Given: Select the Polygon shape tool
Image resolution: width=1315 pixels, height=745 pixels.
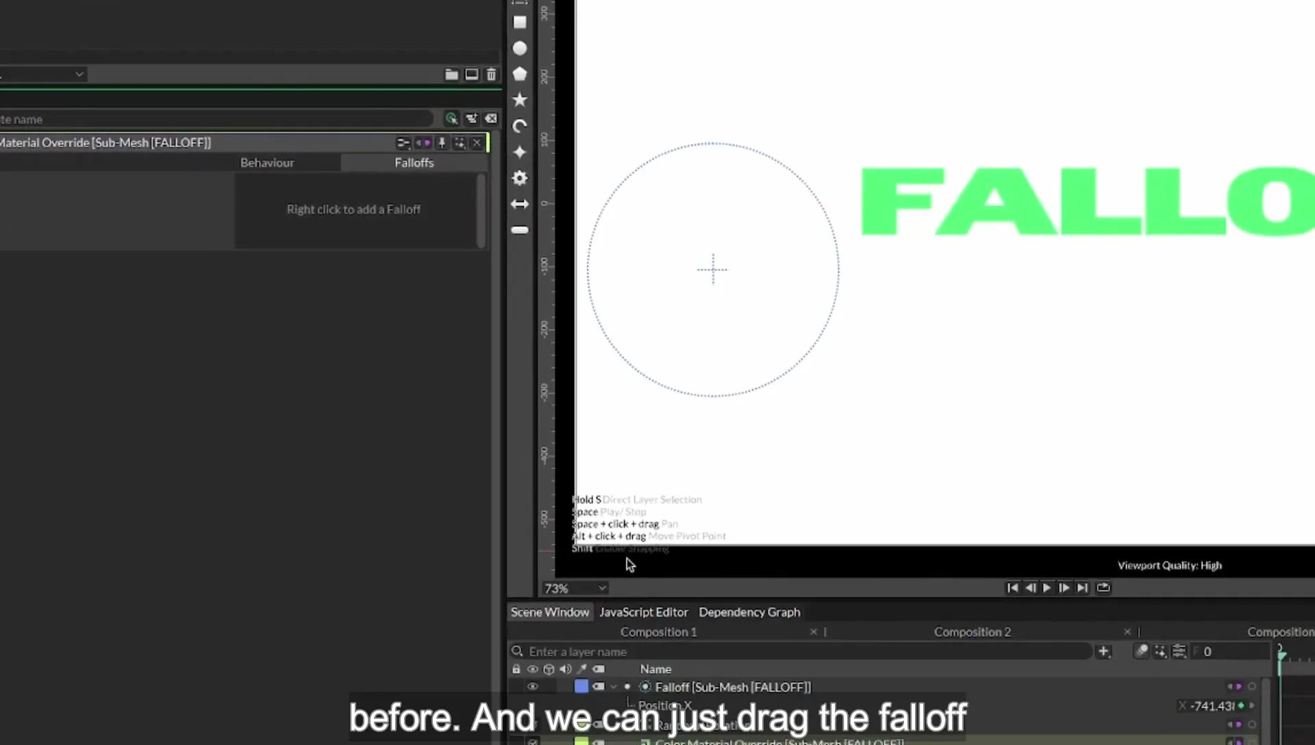Looking at the screenshot, I should click(520, 74).
